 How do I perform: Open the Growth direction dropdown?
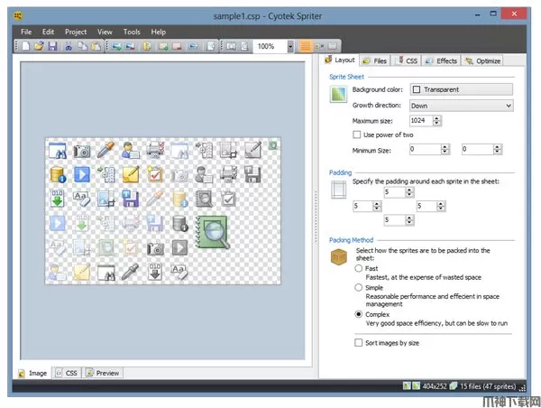pyautogui.click(x=461, y=106)
